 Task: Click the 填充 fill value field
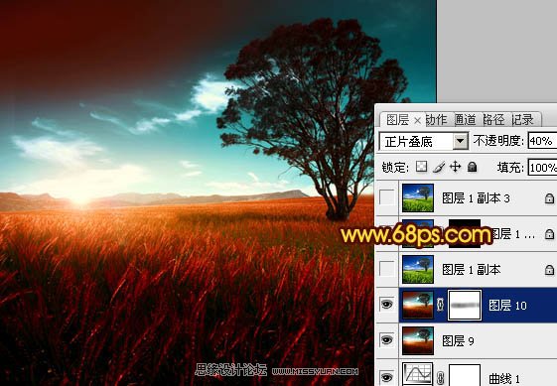[542, 168]
